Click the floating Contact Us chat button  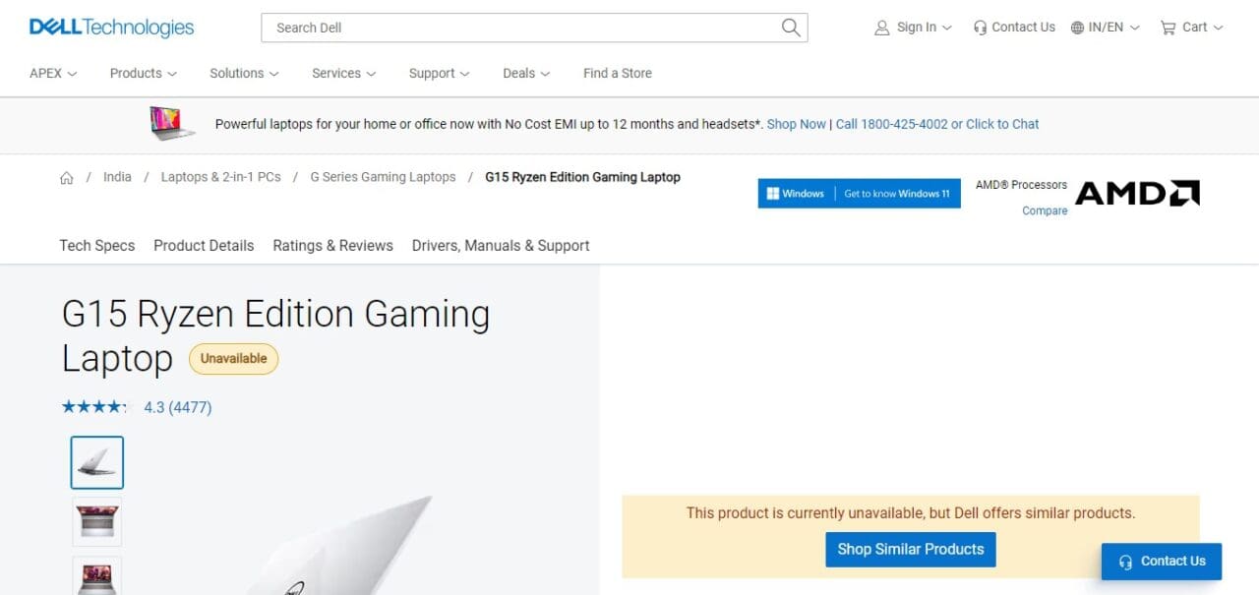point(1162,562)
